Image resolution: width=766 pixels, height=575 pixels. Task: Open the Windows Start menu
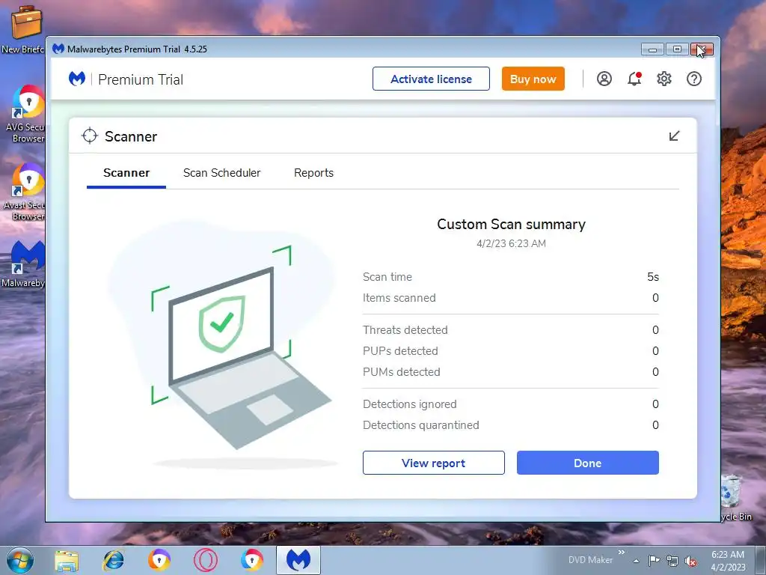19,560
